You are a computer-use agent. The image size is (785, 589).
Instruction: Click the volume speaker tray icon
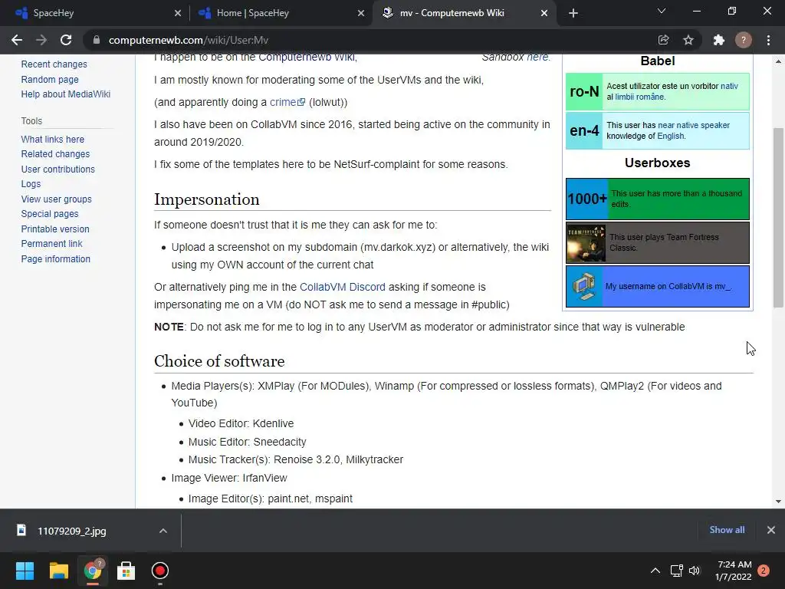(695, 571)
